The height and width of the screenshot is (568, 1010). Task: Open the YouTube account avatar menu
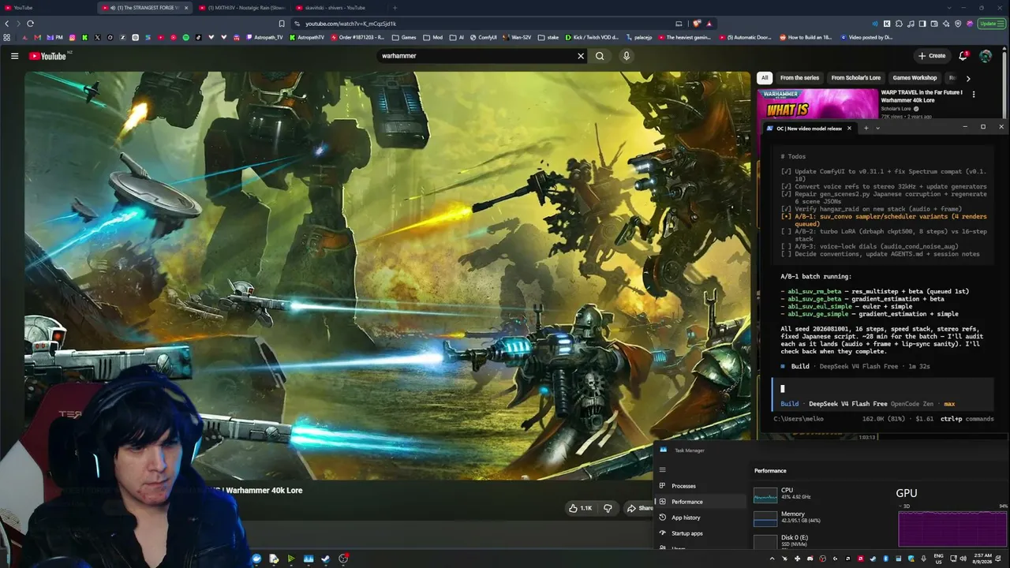pyautogui.click(x=986, y=56)
